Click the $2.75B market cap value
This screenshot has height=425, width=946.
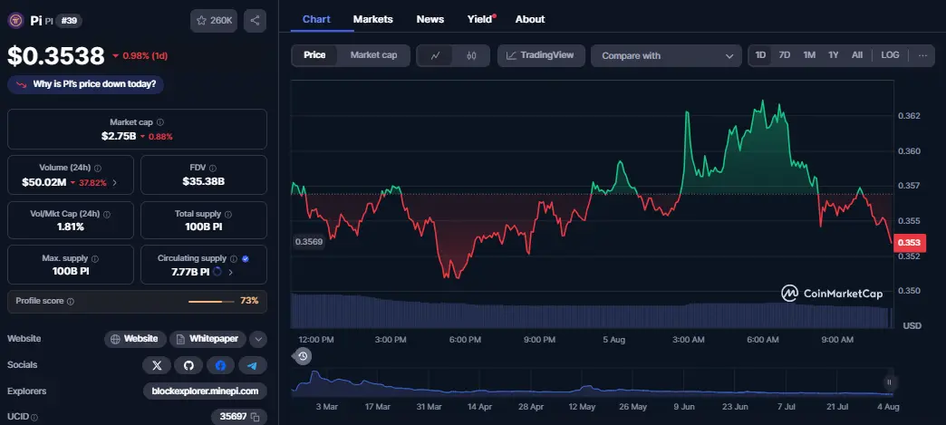tap(118, 137)
